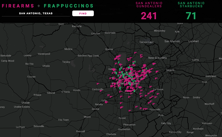
Task: Click the Bandera map label
Action: click(x=82, y=56)
